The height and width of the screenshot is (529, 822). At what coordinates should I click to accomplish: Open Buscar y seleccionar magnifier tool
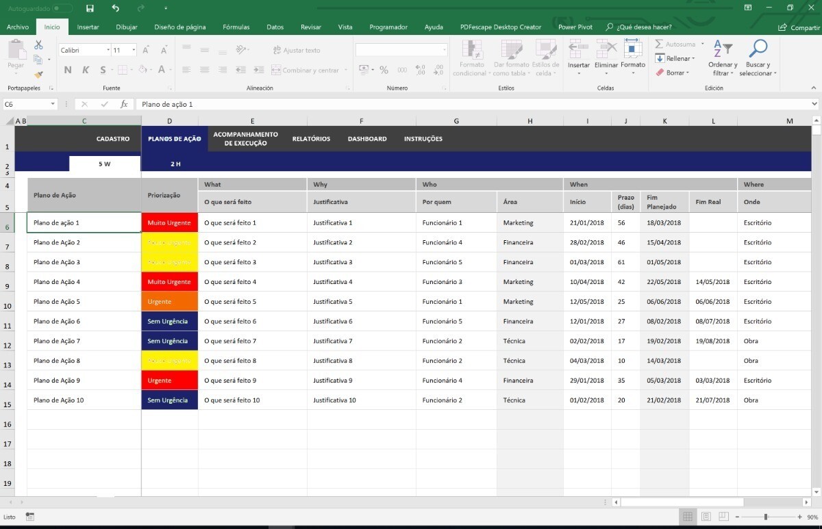click(758, 49)
